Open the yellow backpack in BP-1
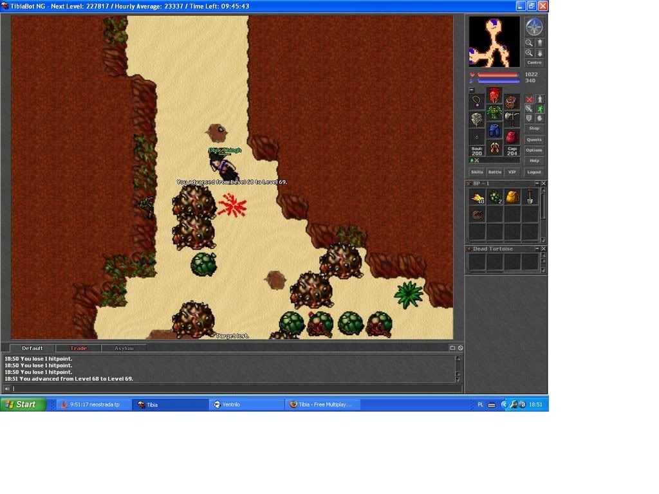This screenshot has height=494, width=659. pos(512,197)
